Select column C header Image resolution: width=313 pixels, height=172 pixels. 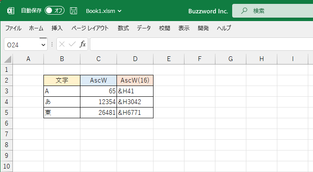coord(98,59)
